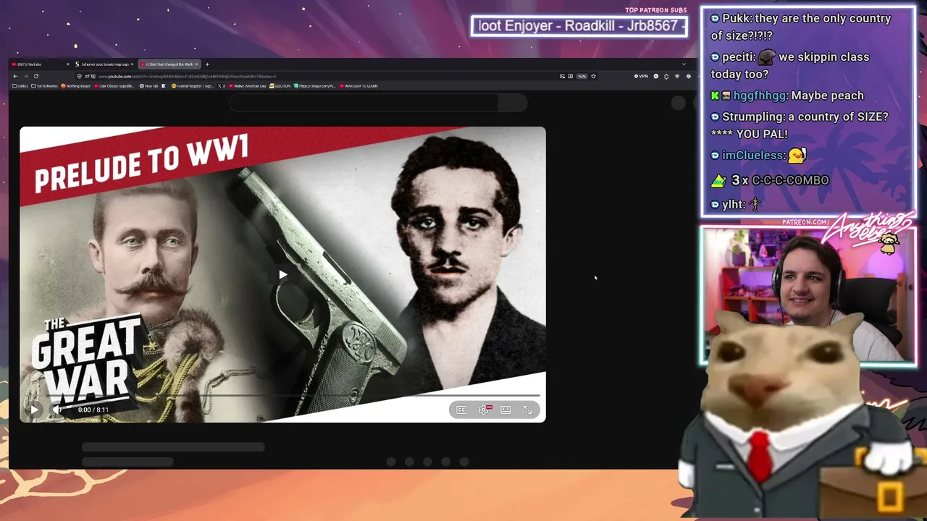The height and width of the screenshot is (521, 927).
Task: Click the video time display 0:00 / 8:11
Action: point(93,410)
